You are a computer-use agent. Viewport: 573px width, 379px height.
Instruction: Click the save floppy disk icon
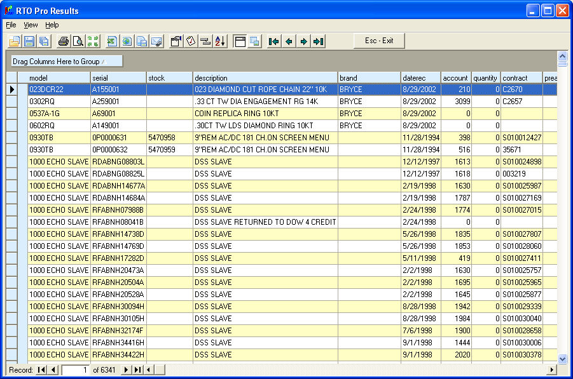coord(29,41)
